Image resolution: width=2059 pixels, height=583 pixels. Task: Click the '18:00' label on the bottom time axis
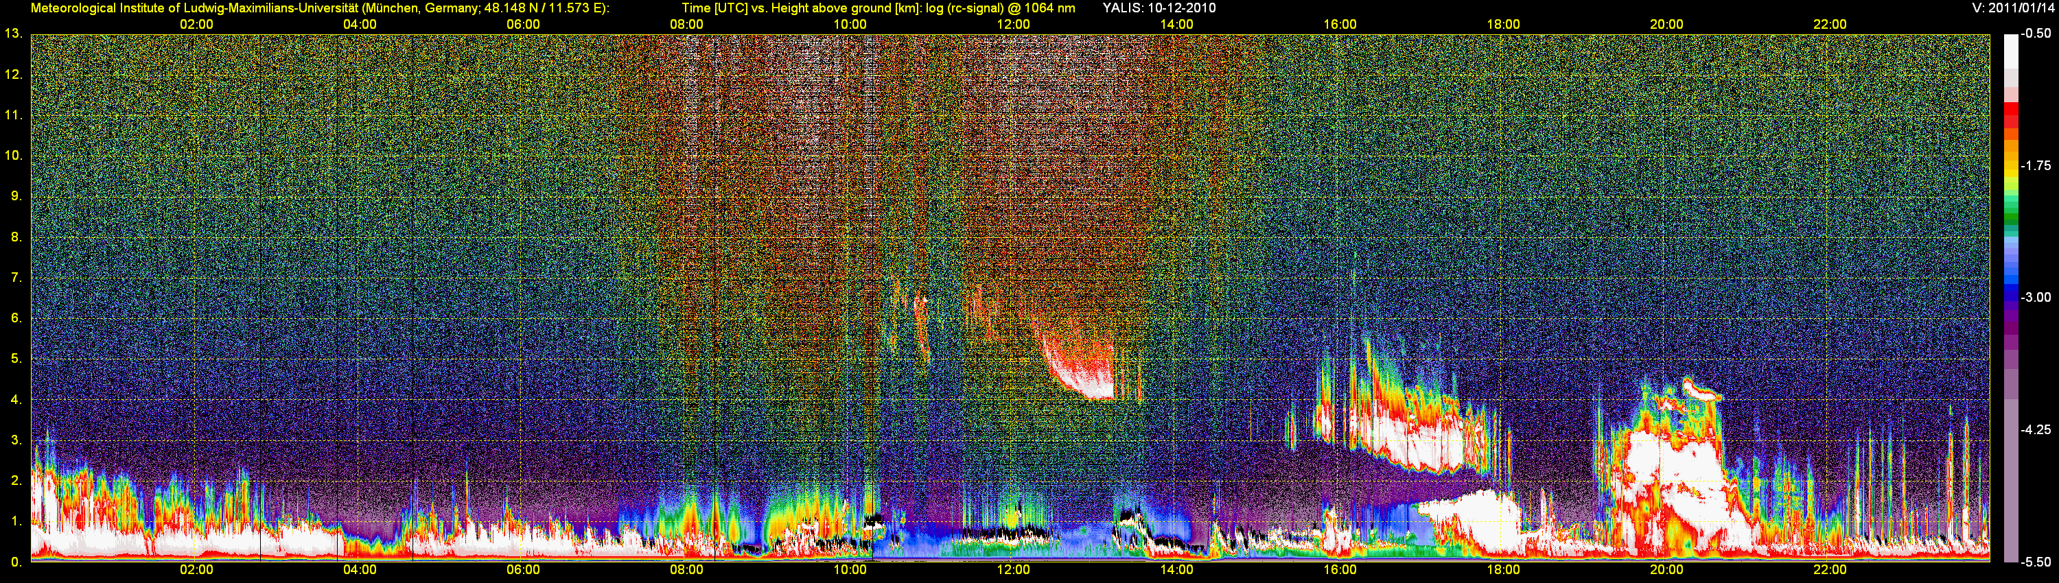point(1504,570)
